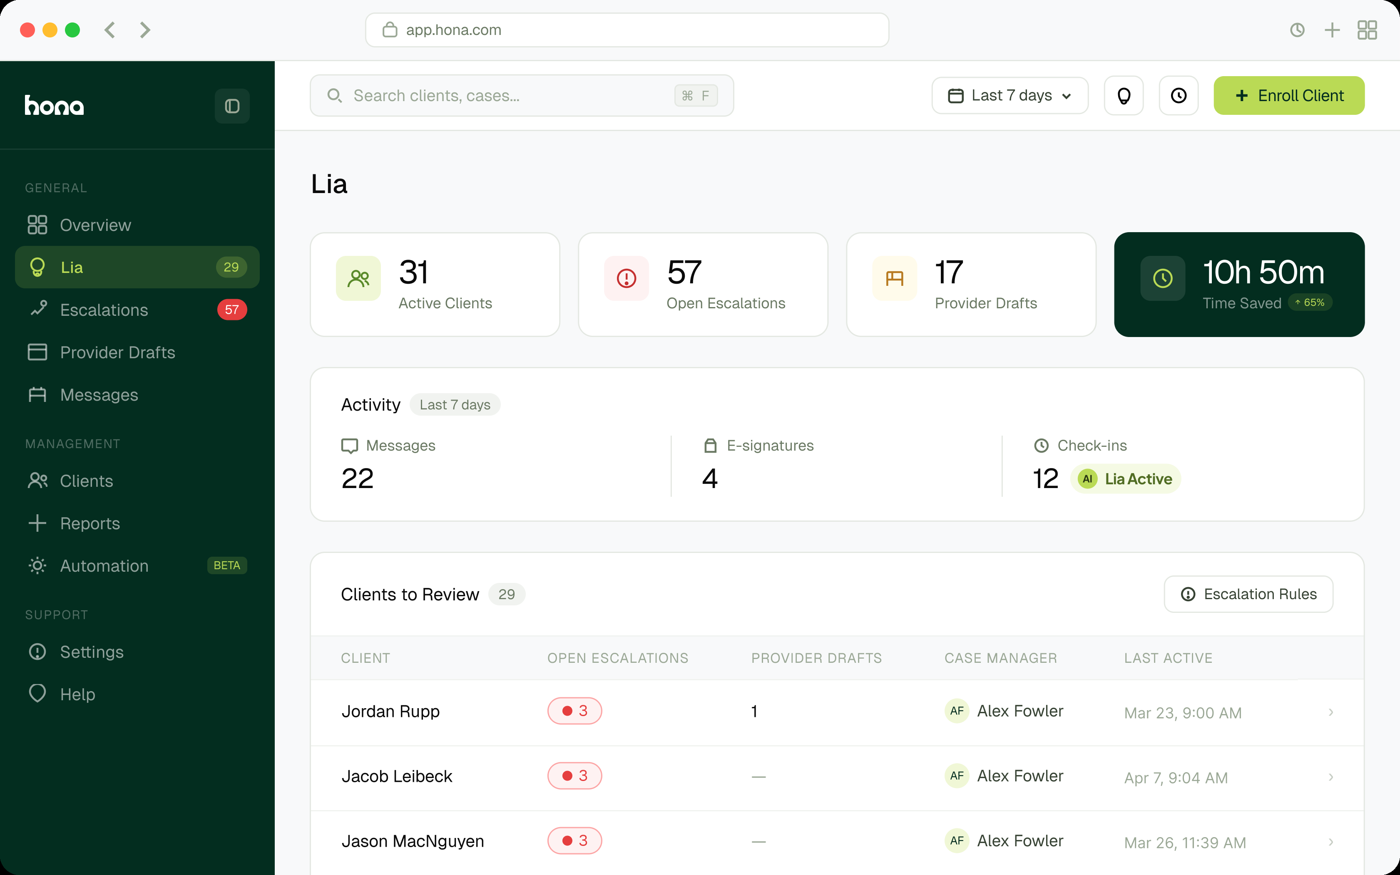Collapse the sidebar with the panel icon
This screenshot has height=875, width=1400.
[x=232, y=106]
